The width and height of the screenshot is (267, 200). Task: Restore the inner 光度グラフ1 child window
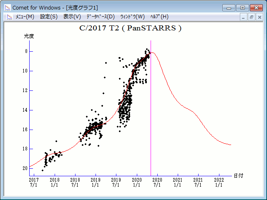tap(251, 17)
